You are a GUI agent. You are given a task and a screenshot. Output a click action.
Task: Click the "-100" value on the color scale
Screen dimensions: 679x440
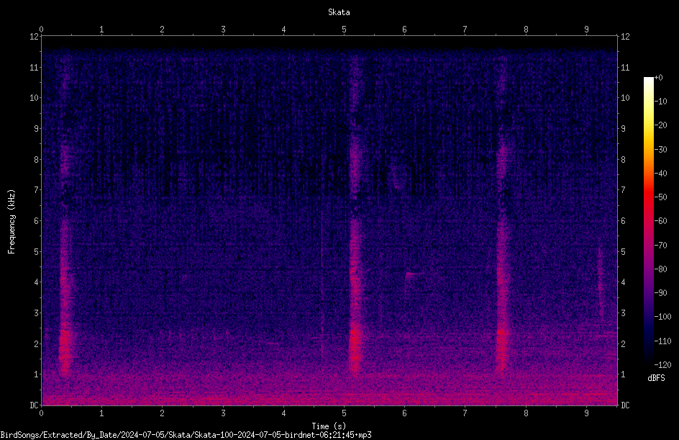point(662,317)
